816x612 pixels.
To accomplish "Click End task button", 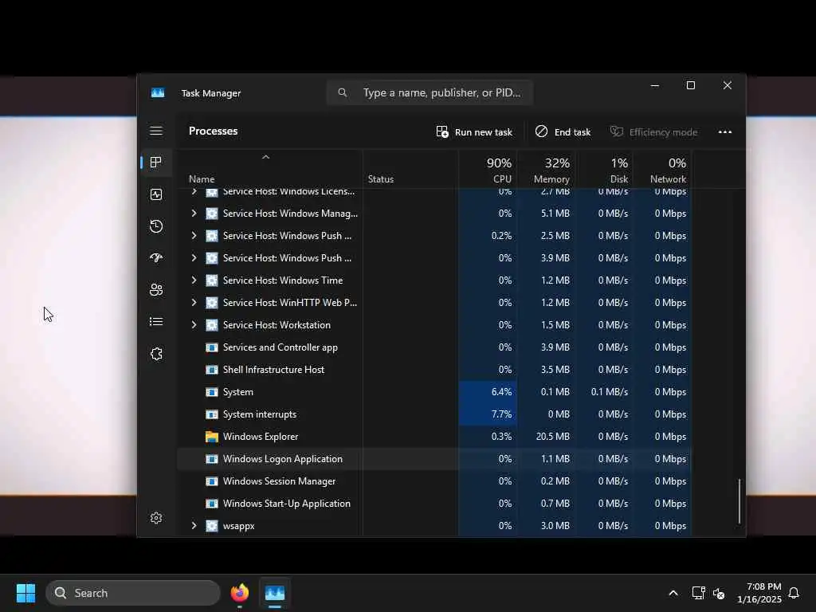I will coord(563,132).
